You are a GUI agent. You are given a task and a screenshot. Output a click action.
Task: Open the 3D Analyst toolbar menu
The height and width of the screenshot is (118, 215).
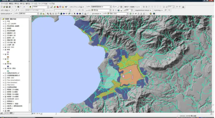[96, 14]
